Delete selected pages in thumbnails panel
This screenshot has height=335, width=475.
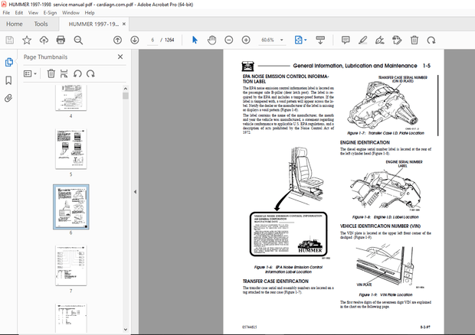51,73
